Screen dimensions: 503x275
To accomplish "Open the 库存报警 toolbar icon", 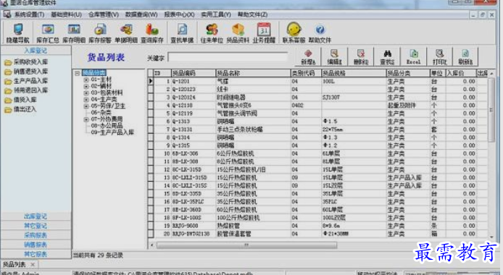I will click(100, 33).
